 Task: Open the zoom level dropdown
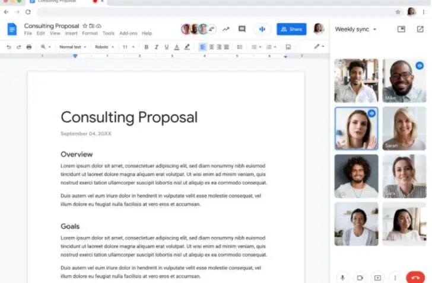[x=46, y=47]
